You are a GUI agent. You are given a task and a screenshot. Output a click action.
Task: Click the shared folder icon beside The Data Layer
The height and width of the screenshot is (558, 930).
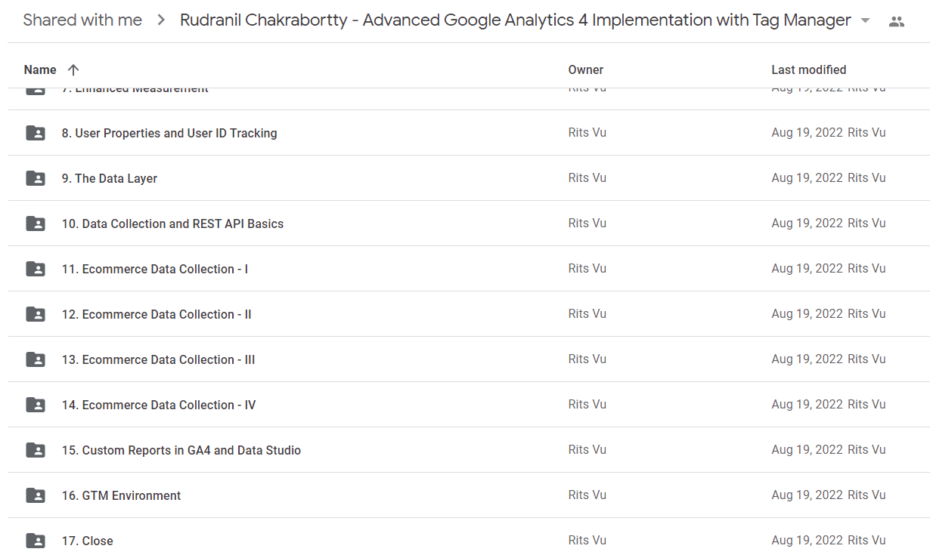pos(36,178)
